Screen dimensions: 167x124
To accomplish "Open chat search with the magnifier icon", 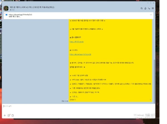I will pos(142,8).
